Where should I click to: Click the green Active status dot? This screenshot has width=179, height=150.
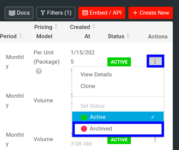click(84, 117)
